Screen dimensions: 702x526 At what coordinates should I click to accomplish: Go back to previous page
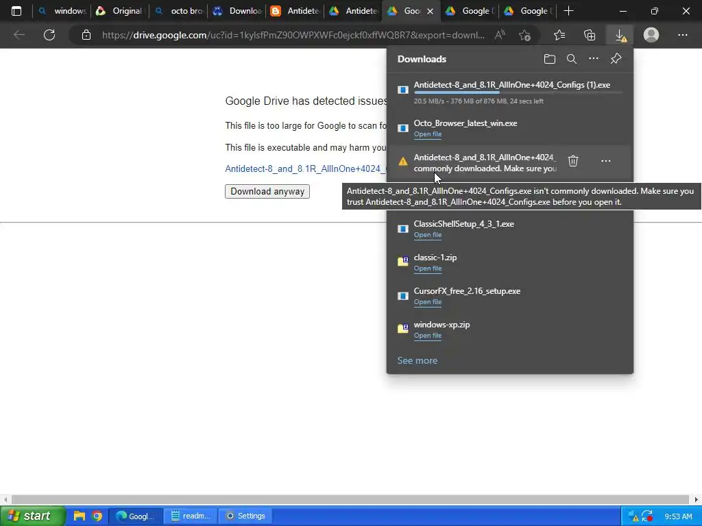(x=19, y=35)
